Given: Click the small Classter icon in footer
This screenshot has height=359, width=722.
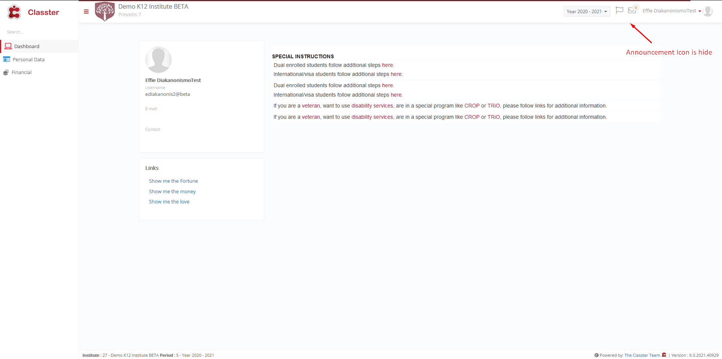Looking at the screenshot, I should click(664, 355).
